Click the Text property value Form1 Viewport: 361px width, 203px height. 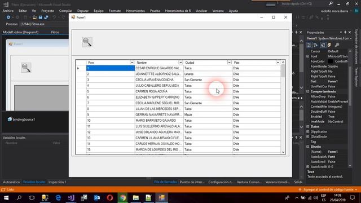tap(333, 81)
